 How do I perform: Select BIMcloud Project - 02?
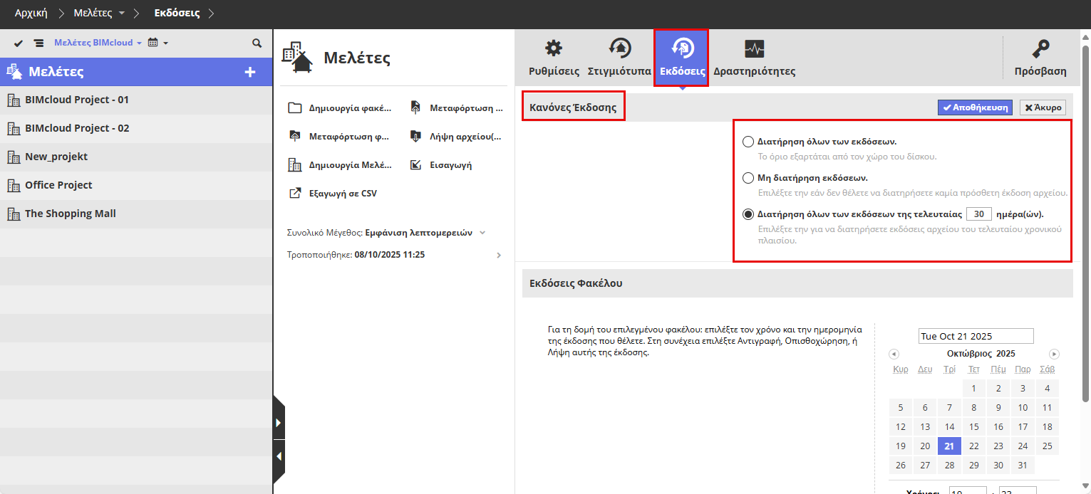(x=136, y=129)
